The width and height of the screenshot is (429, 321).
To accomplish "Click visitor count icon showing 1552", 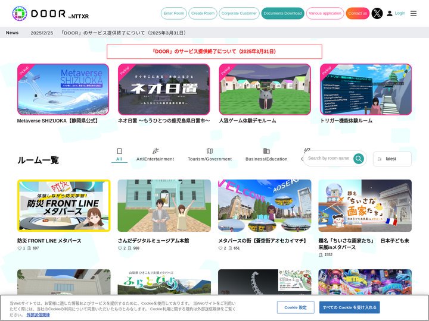I will pos(321,254).
